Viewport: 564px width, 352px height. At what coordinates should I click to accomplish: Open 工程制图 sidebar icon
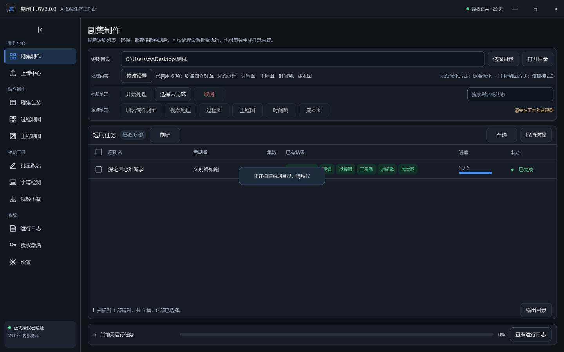[13, 136]
